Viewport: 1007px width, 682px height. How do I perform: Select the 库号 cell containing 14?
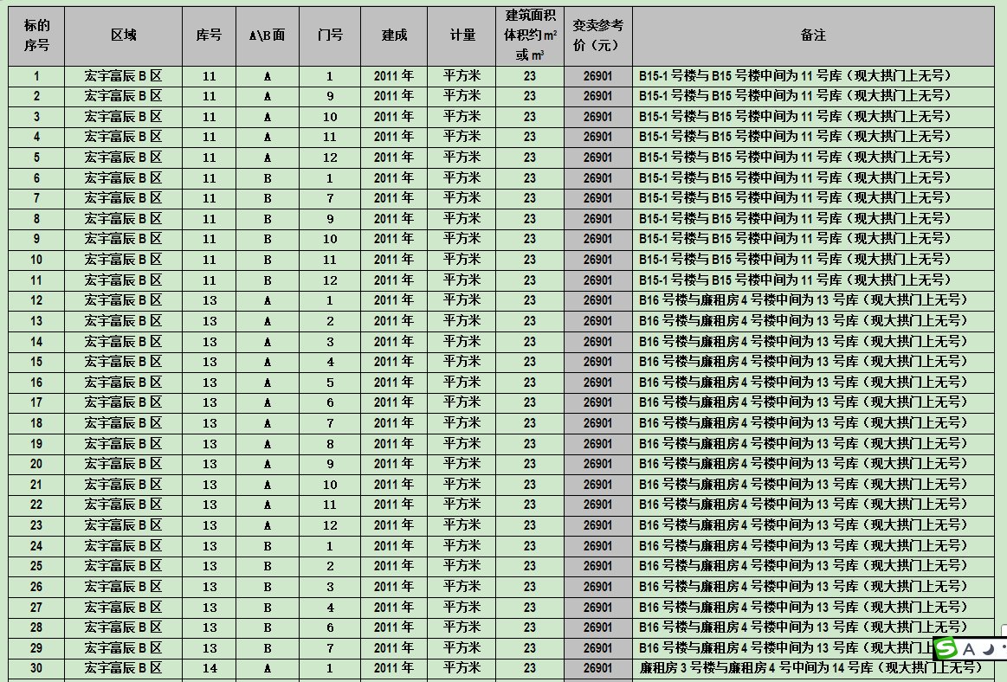pyautogui.click(x=208, y=667)
